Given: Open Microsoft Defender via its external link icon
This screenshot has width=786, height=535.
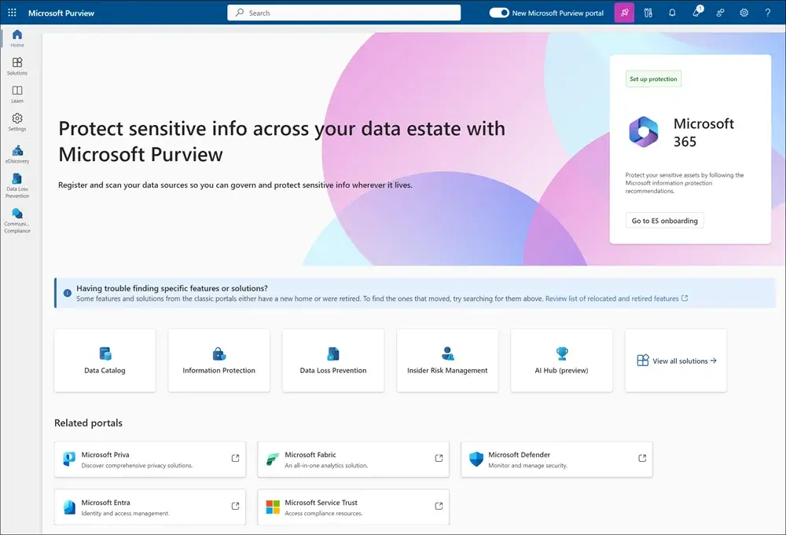Looking at the screenshot, I should (x=643, y=459).
